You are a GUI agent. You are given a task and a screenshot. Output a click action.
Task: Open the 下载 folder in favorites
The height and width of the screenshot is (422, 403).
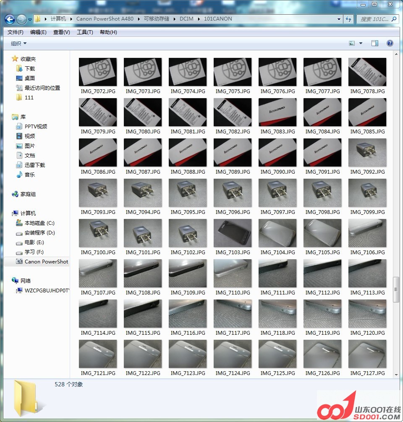(30, 69)
